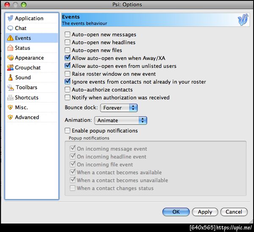This screenshot has width=254, height=232.
Task: Go to the Appearance options page
Action: point(32,58)
